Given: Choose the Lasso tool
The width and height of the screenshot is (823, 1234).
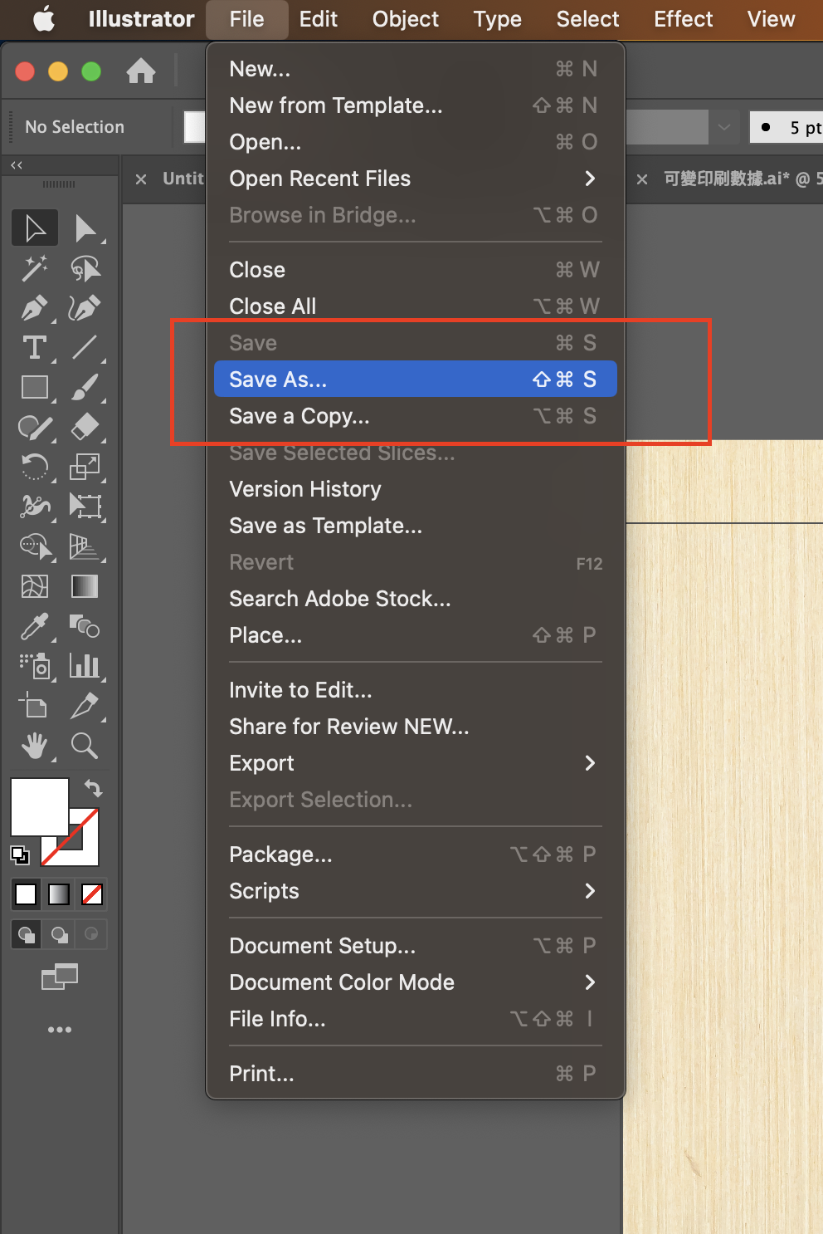Looking at the screenshot, I should 85,267.
